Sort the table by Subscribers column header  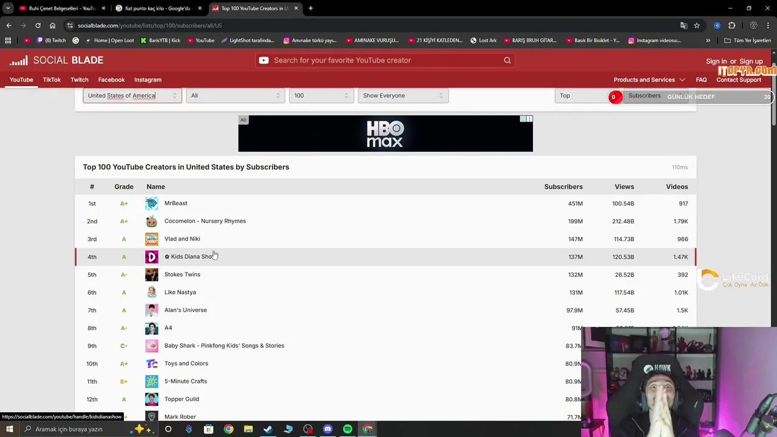click(x=563, y=186)
